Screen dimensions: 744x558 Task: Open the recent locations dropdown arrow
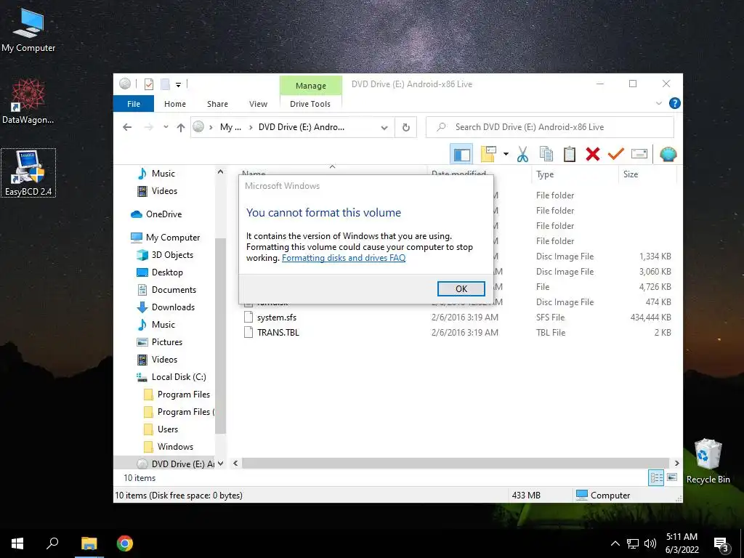click(166, 127)
